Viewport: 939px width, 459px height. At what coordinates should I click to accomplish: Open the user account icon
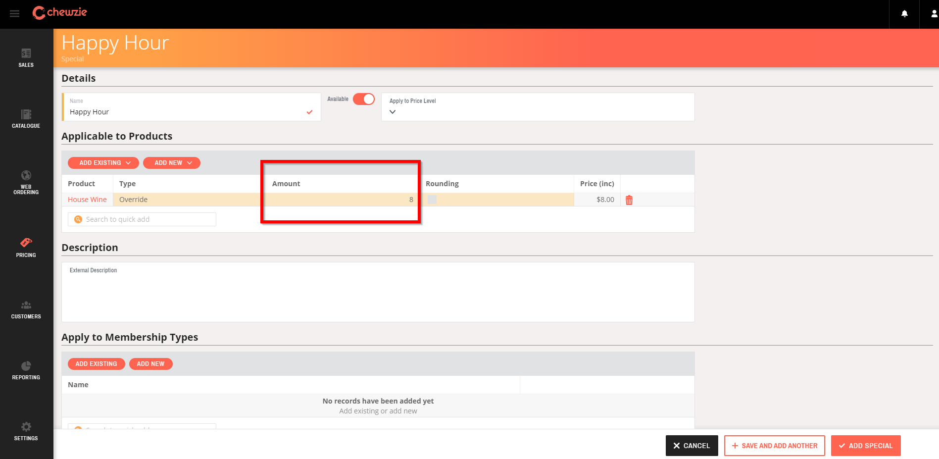tap(934, 14)
